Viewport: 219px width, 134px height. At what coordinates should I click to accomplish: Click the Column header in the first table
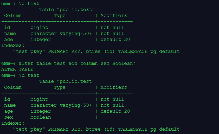click(x=13, y=15)
